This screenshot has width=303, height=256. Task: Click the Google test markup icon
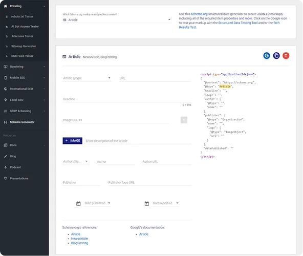tap(267, 56)
